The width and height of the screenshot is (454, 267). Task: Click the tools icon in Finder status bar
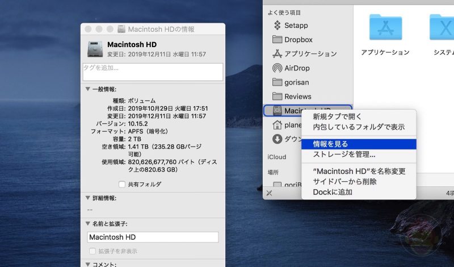[x=269, y=193]
